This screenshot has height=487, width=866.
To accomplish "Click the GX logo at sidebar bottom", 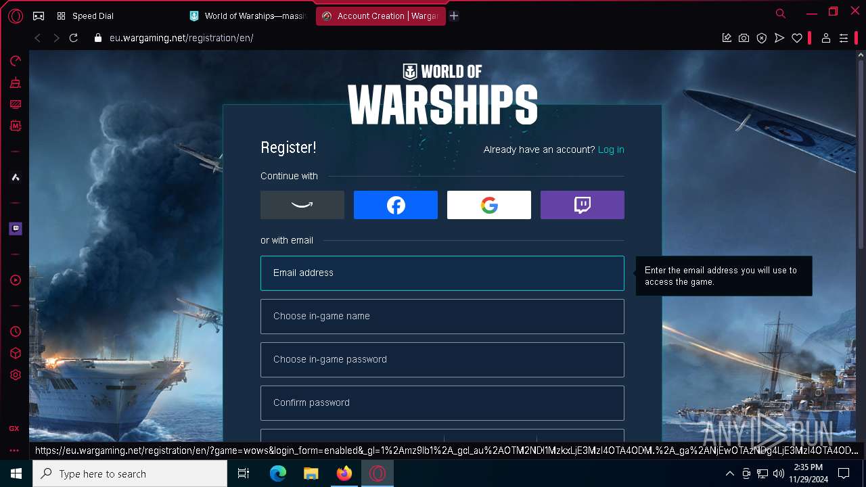I will point(14,428).
